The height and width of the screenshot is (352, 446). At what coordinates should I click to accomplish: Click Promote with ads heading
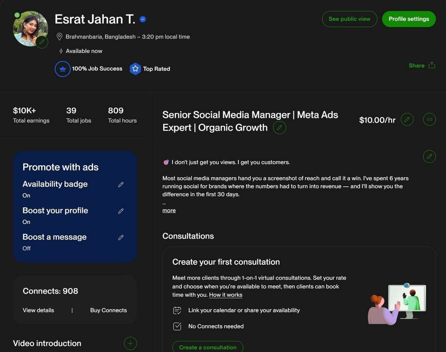60,167
